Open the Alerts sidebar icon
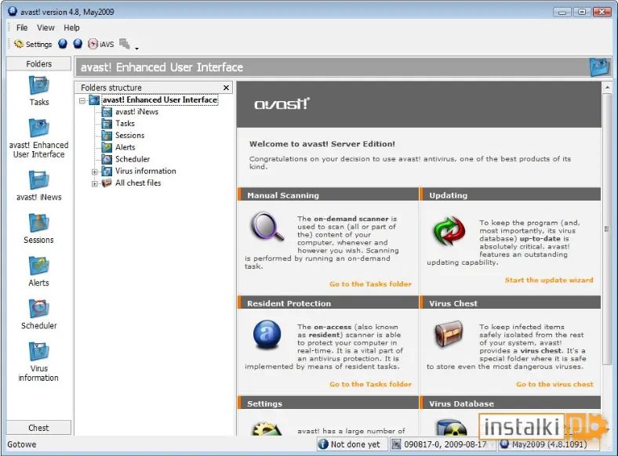Viewport: 618px width, 456px height. pyautogui.click(x=39, y=272)
